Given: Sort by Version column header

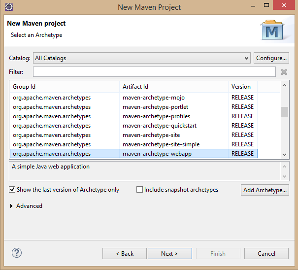Looking at the screenshot, I should tap(243, 87).
